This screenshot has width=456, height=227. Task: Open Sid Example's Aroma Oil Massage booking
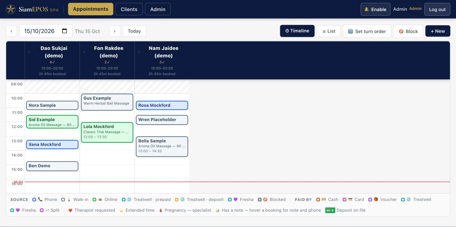52,122
